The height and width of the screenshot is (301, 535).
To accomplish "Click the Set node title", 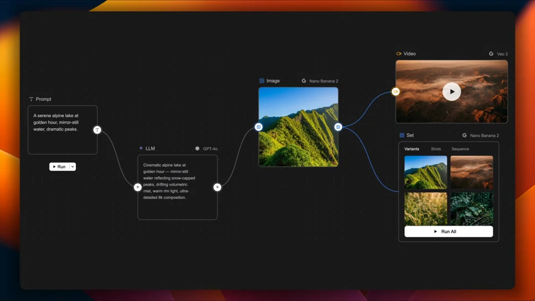I will 410,135.
